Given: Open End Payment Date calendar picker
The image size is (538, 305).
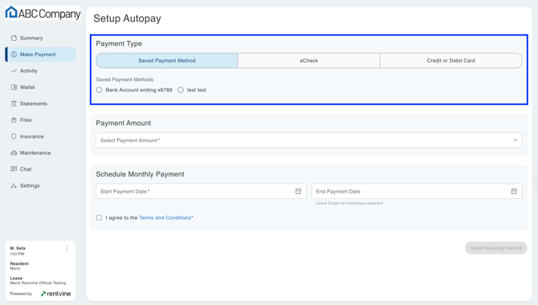Looking at the screenshot, I should 514,192.
